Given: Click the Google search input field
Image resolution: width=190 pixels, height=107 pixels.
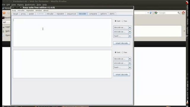Looking at the screenshot, I should pyautogui.click(x=168, y=13).
